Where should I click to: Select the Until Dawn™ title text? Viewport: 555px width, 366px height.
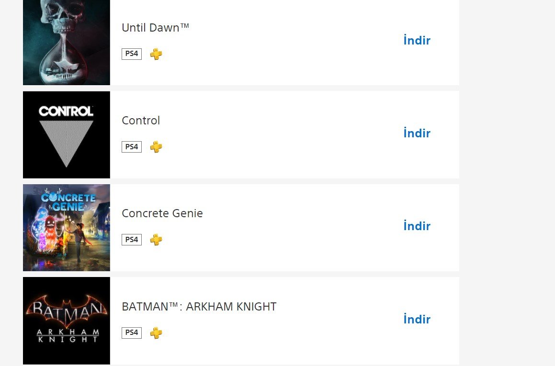[155, 28]
